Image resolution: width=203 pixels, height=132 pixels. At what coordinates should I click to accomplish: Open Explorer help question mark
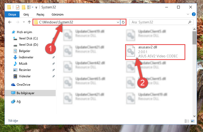pos(193,14)
